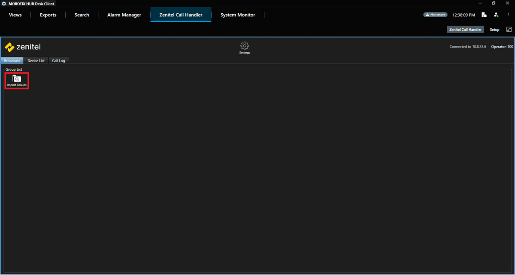Image resolution: width=515 pixels, height=275 pixels.
Task: Switch to the Device List tab
Action: click(36, 61)
